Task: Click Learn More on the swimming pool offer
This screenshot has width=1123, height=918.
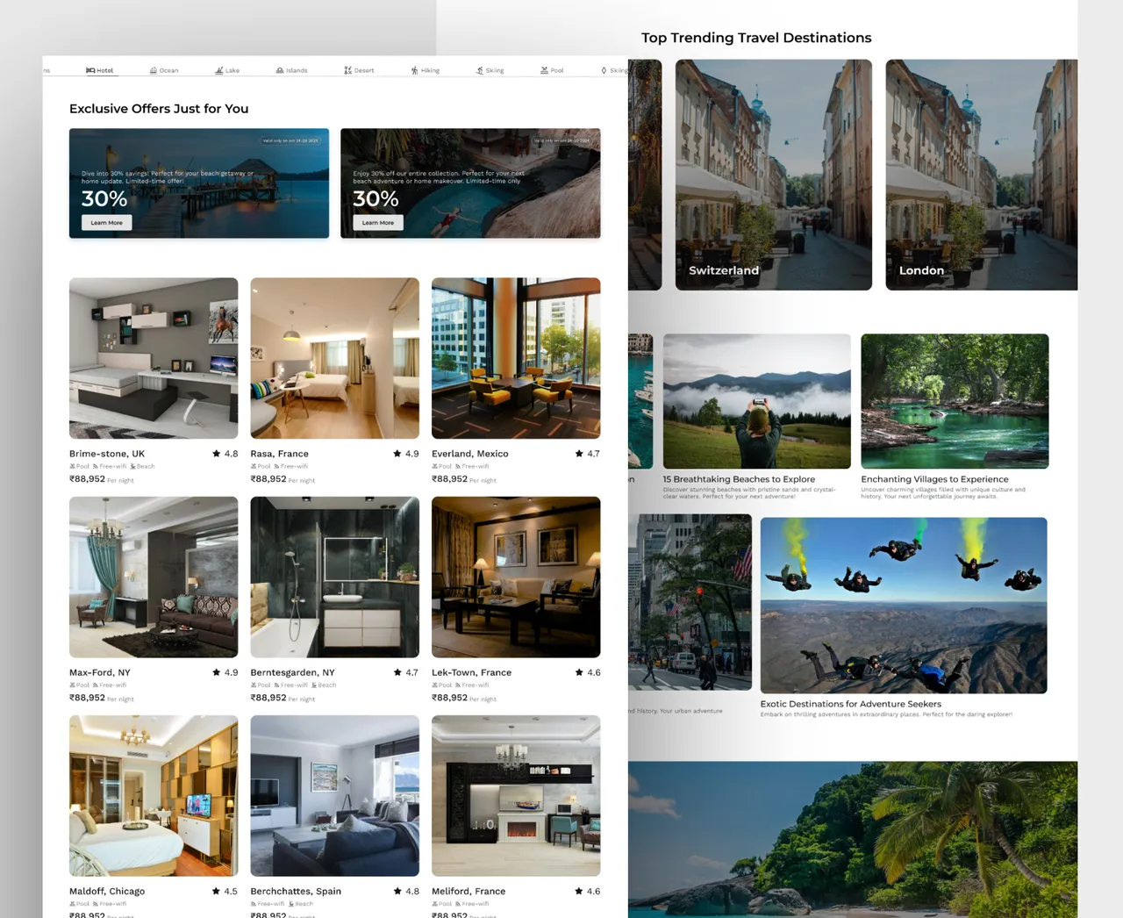Action: click(378, 223)
